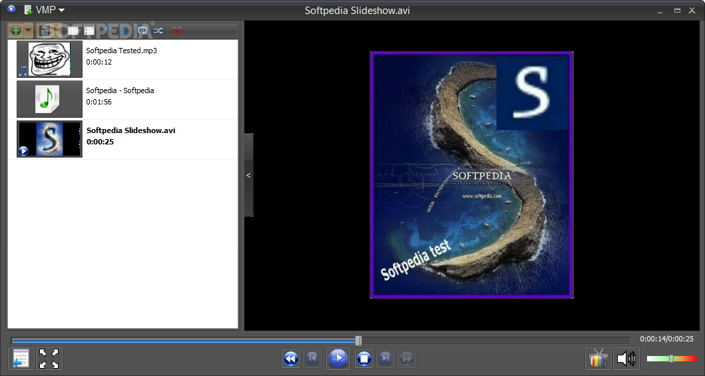Open the color TV video settings icon

[x=598, y=359]
